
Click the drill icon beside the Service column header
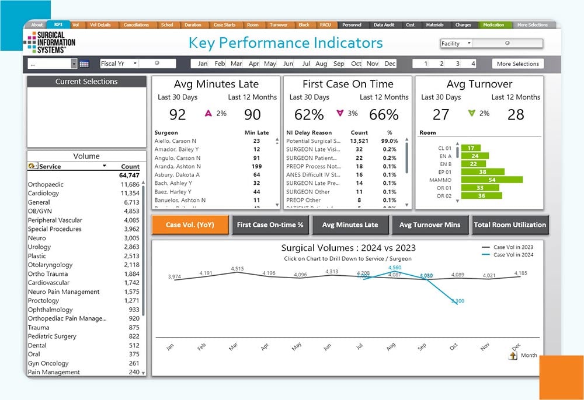[x=31, y=166]
